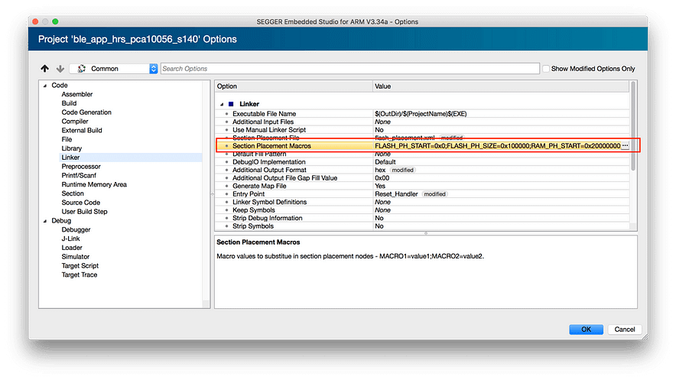Click the Reset_Handler entry point value
The height and width of the screenshot is (380, 676).
[396, 194]
